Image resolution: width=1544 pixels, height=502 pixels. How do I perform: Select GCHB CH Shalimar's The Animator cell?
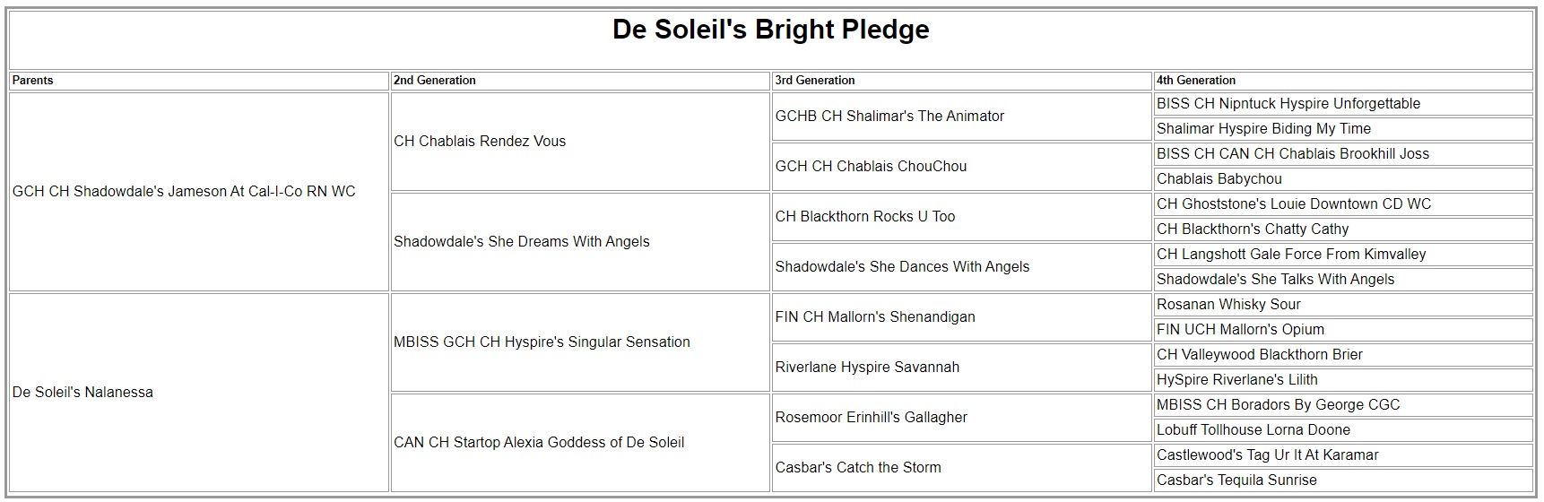pyautogui.click(x=889, y=117)
